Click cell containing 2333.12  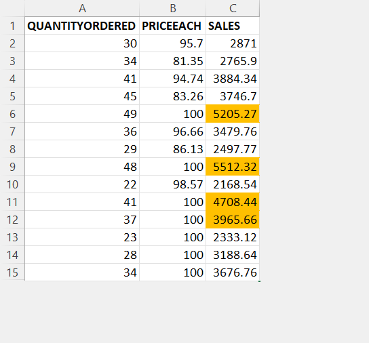[x=233, y=237]
